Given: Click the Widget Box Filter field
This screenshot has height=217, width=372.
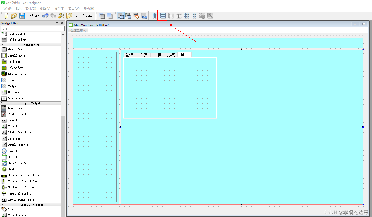Looking at the screenshot, I should pos(33,29).
